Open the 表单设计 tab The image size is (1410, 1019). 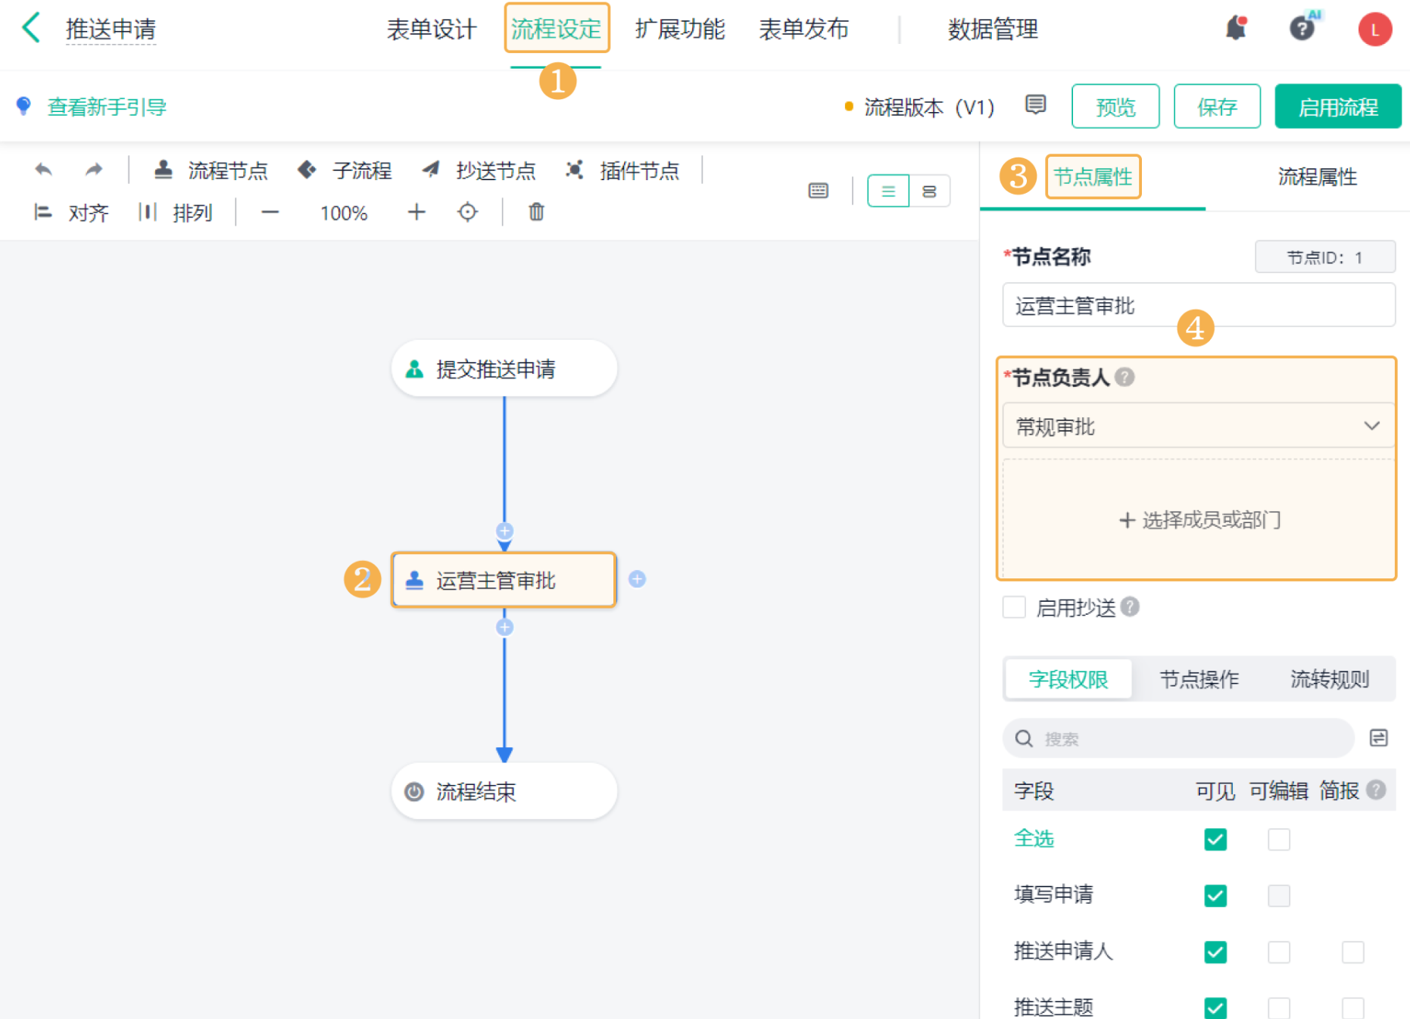point(432,30)
